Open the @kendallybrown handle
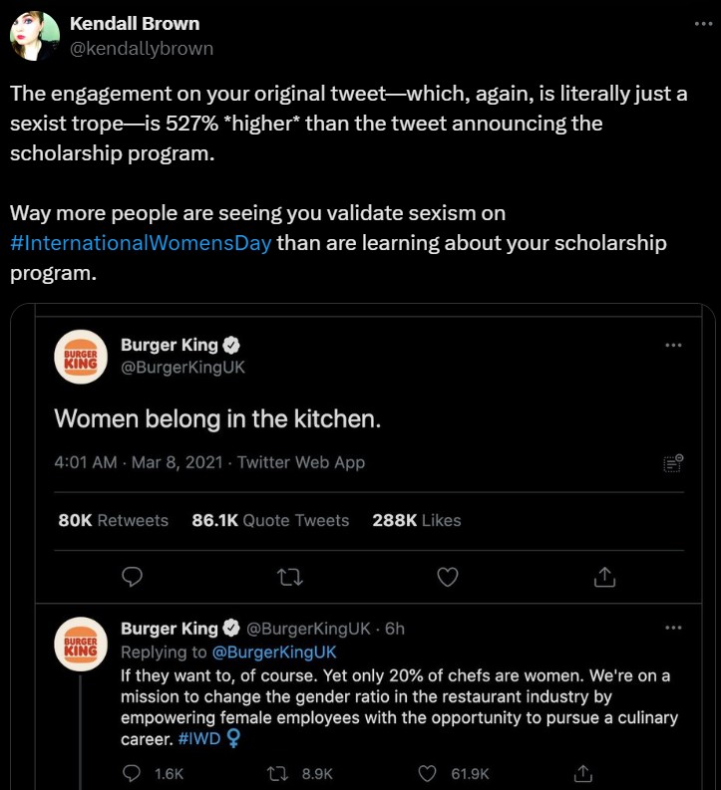Image resolution: width=721 pixels, height=790 pixels. 141,48
